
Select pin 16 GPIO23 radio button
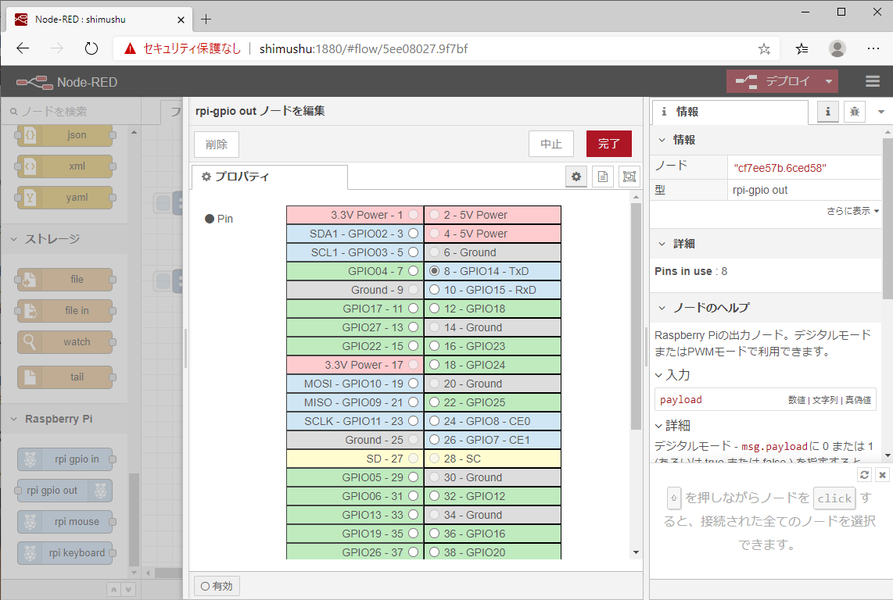click(435, 346)
